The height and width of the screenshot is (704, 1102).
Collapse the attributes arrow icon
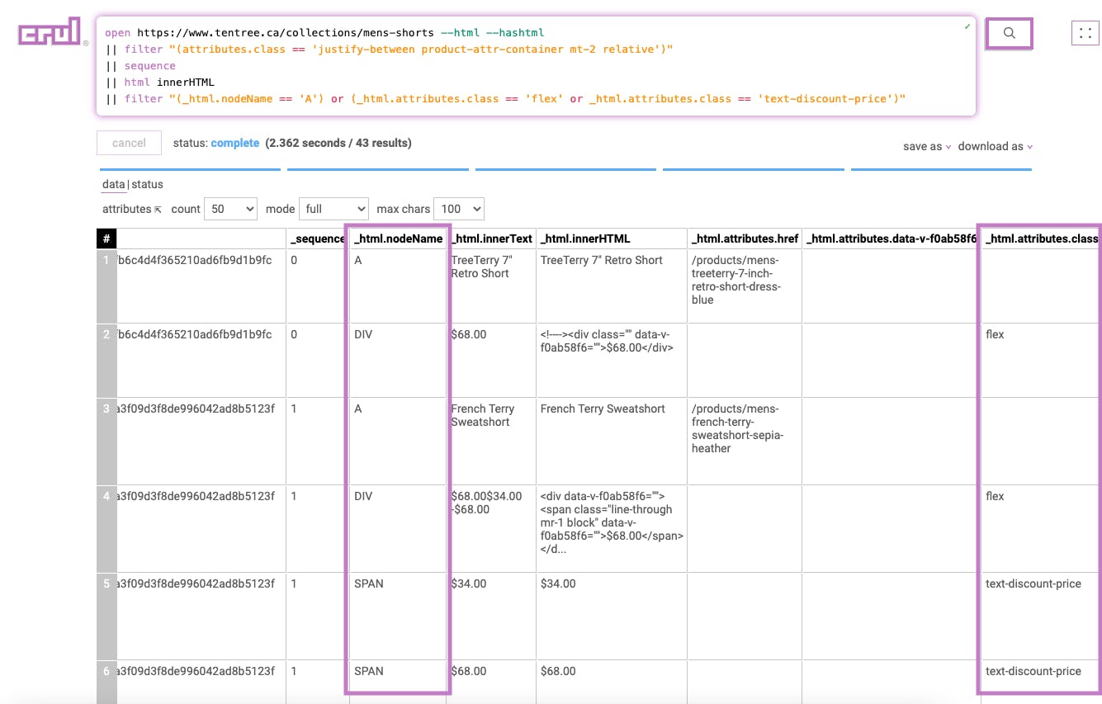pyautogui.click(x=158, y=210)
